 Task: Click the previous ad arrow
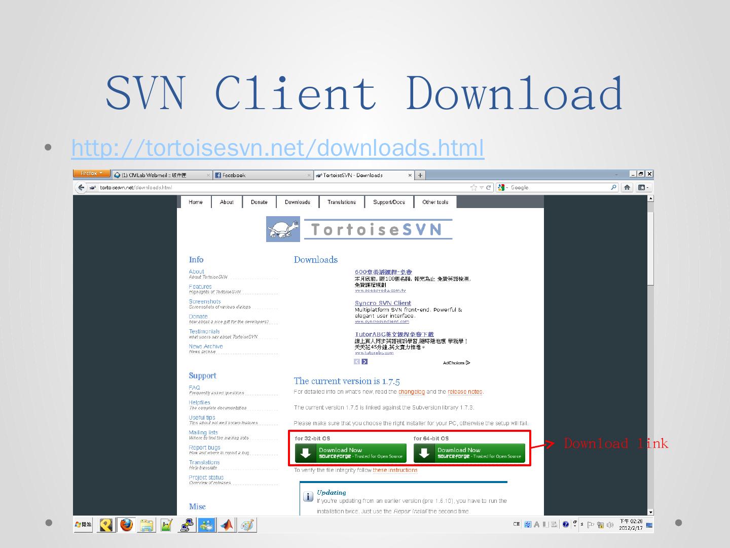(x=357, y=362)
